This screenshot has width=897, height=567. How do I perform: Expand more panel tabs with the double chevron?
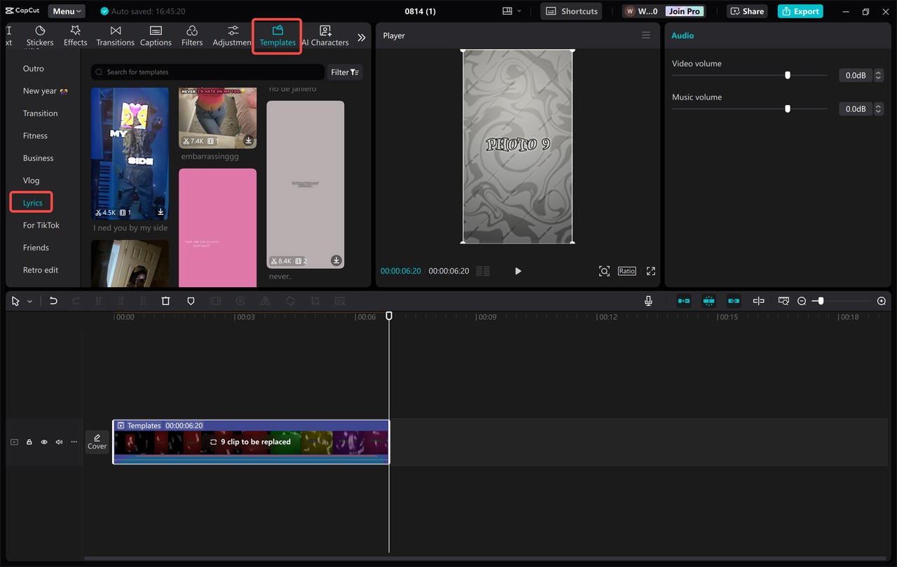pos(362,37)
